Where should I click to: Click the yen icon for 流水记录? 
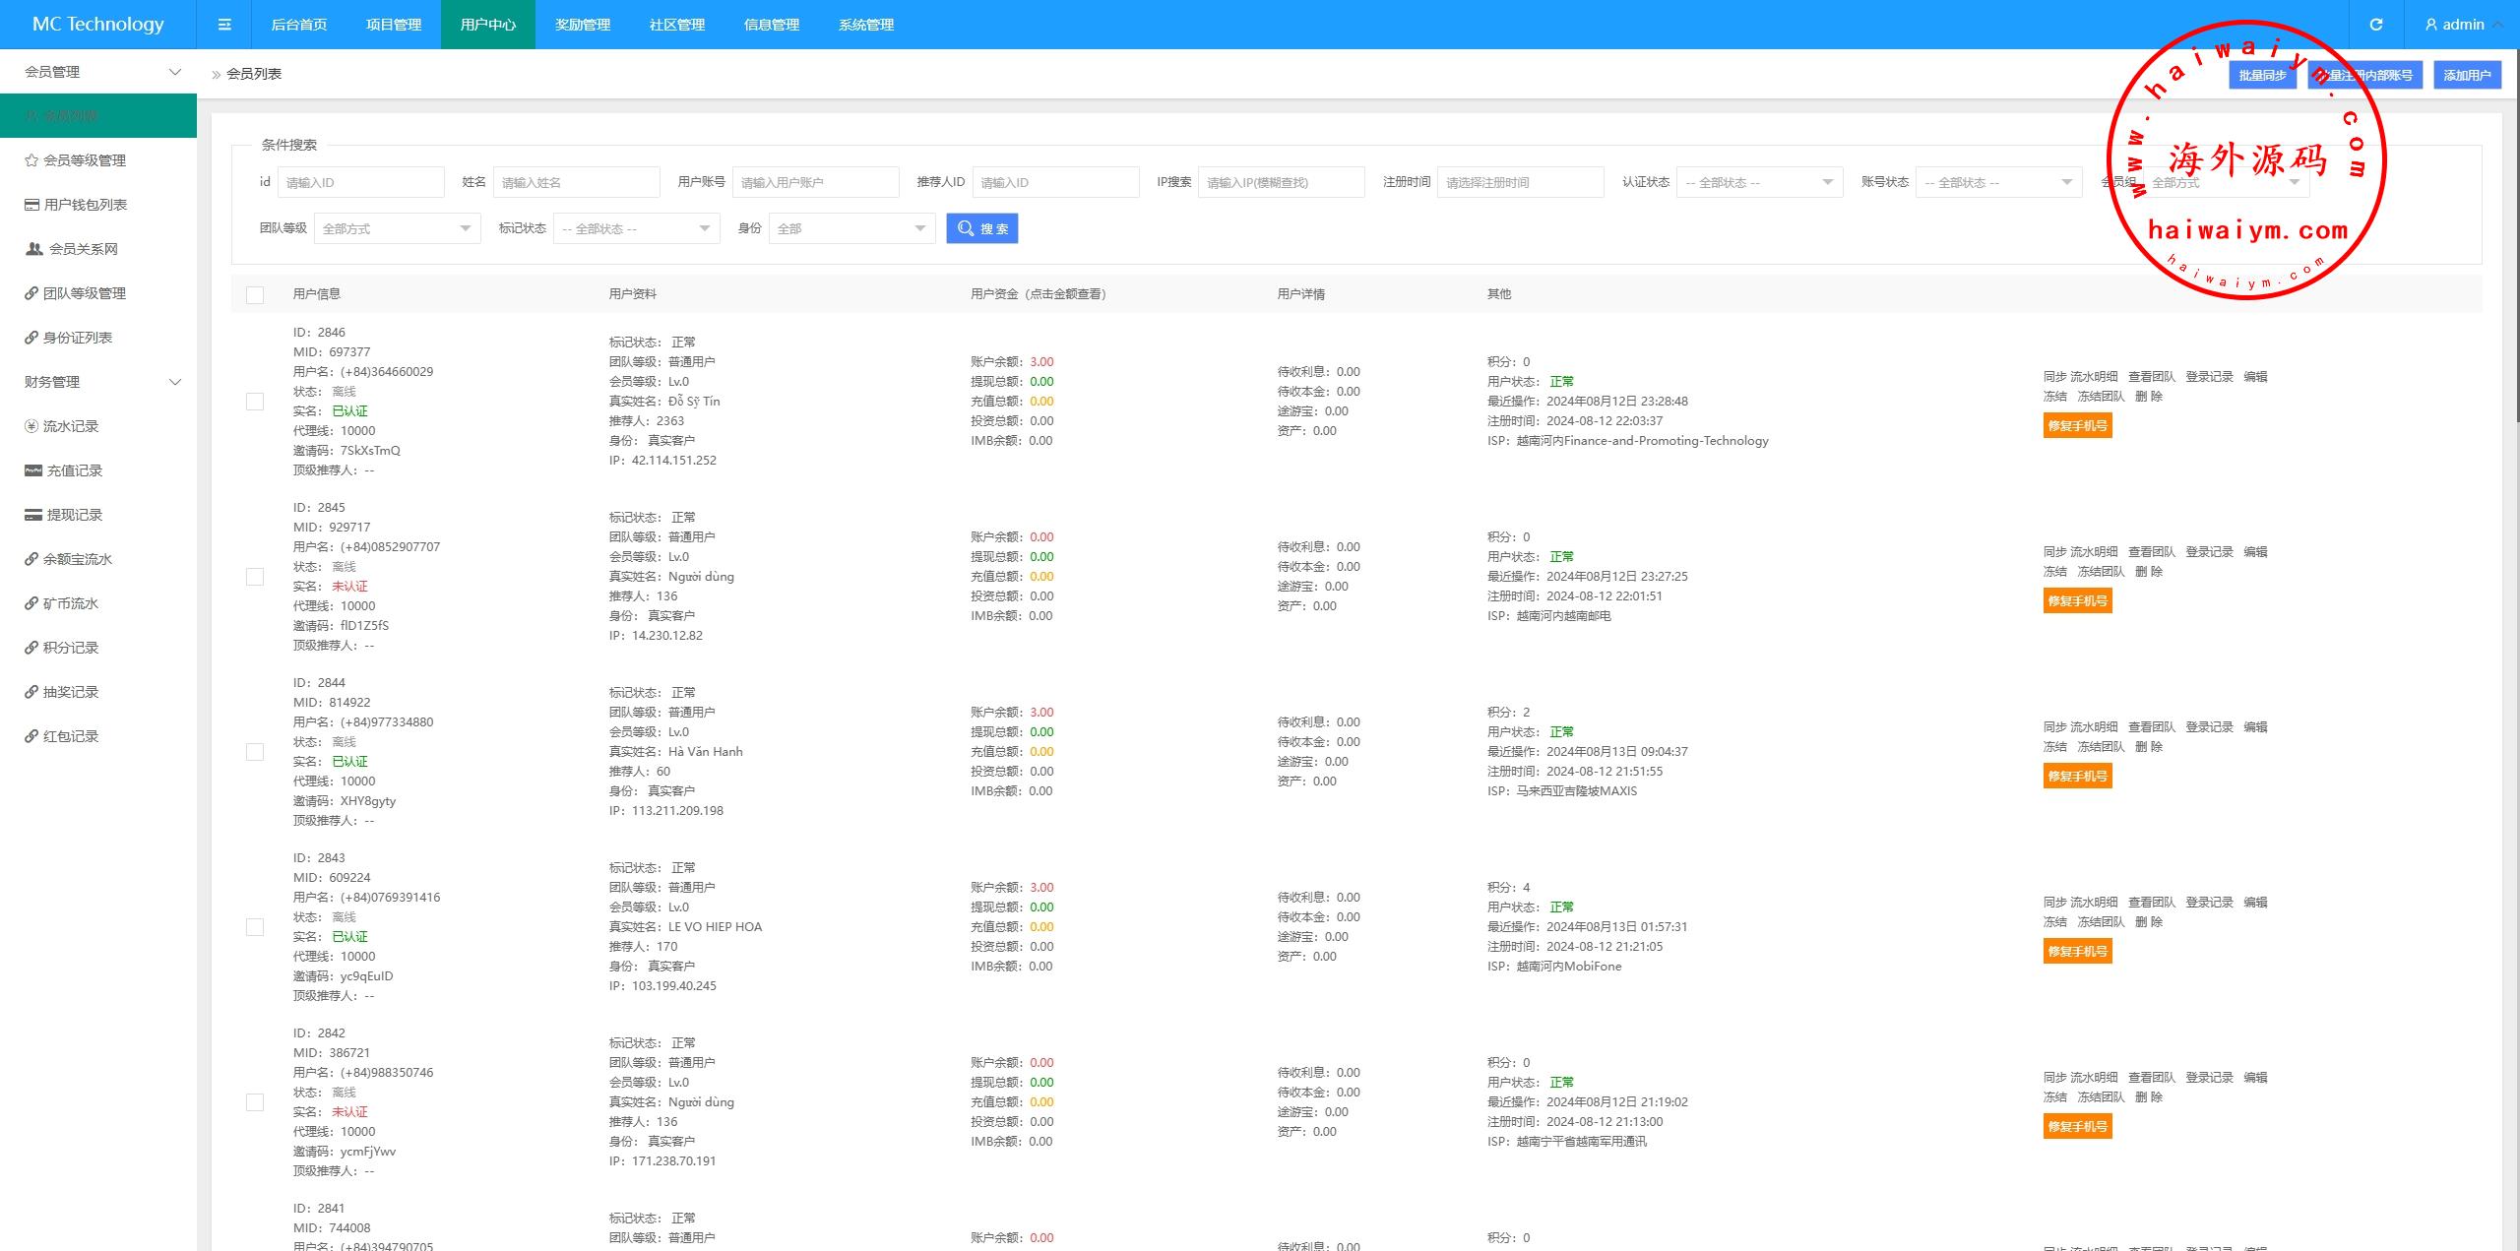(x=31, y=426)
